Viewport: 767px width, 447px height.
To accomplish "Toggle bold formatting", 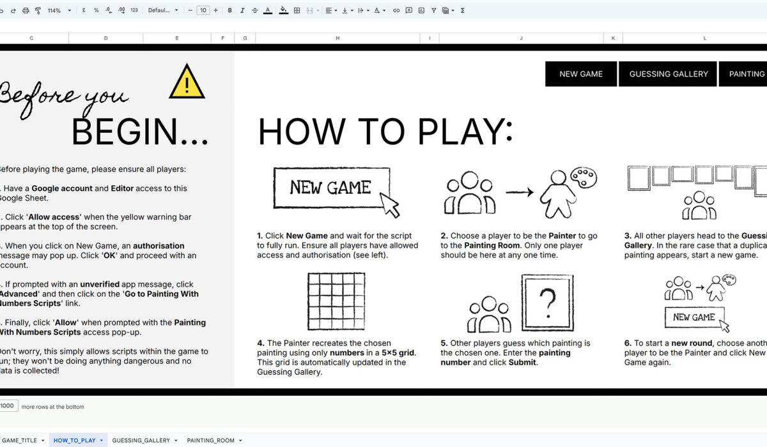I will tap(229, 11).
